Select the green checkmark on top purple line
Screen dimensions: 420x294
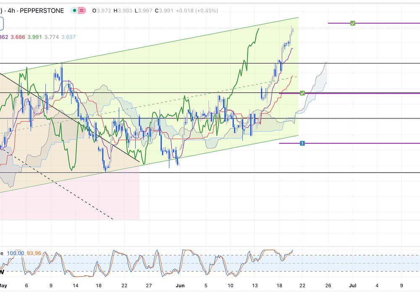tap(353, 23)
